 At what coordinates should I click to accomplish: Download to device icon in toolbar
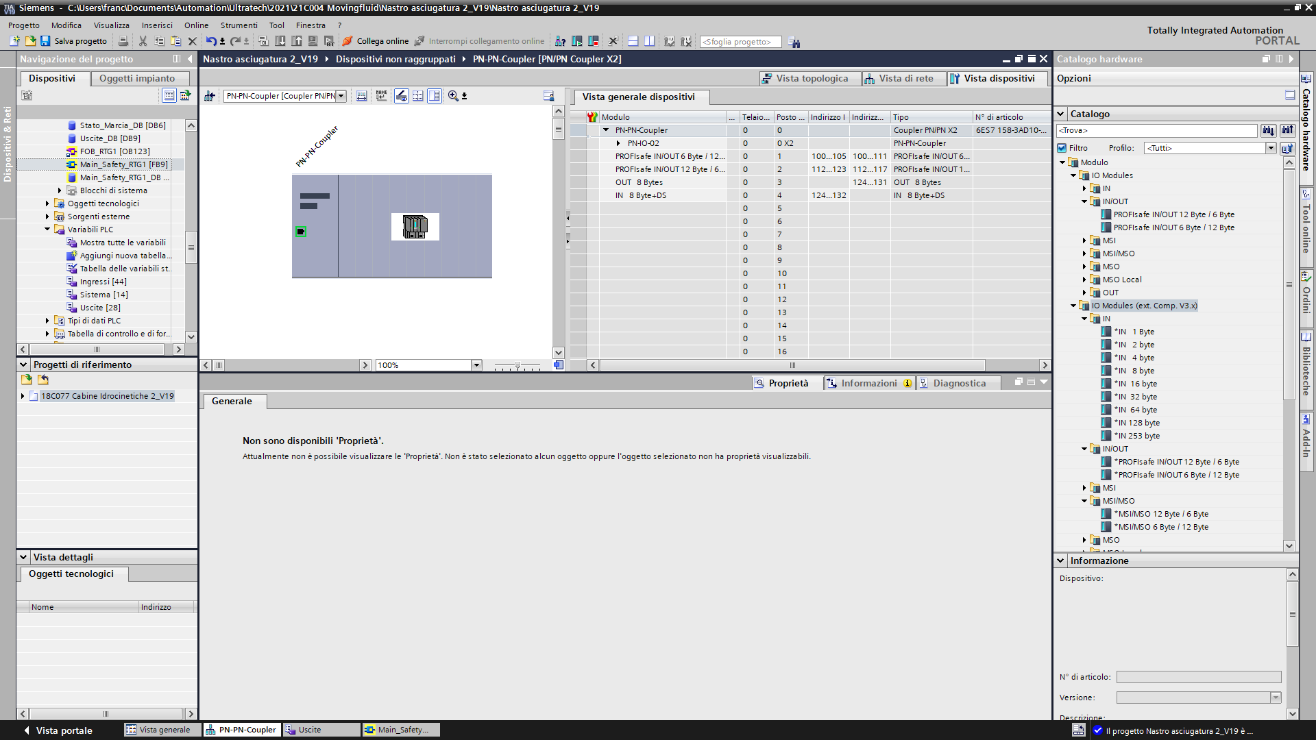point(280,41)
